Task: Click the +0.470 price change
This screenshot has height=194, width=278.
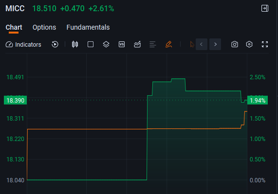Action: pyautogui.click(x=73, y=8)
